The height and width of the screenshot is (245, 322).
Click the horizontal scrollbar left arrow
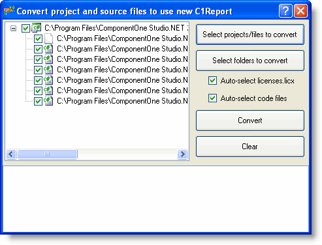pos(11,154)
